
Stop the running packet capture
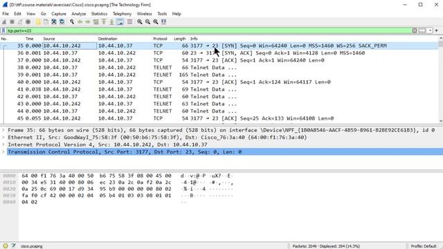tap(12, 21)
